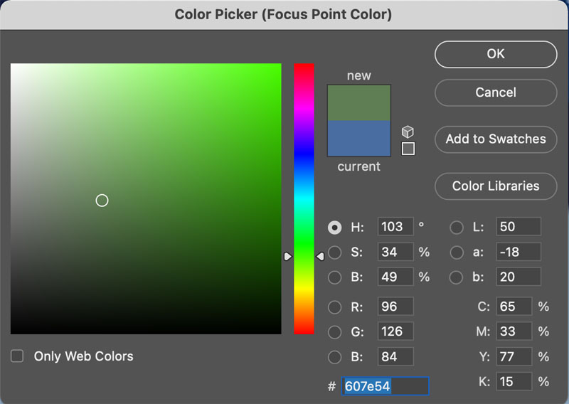Select the Lab a channel radio button
Viewport: 569px width, 404px height.
pos(457,253)
